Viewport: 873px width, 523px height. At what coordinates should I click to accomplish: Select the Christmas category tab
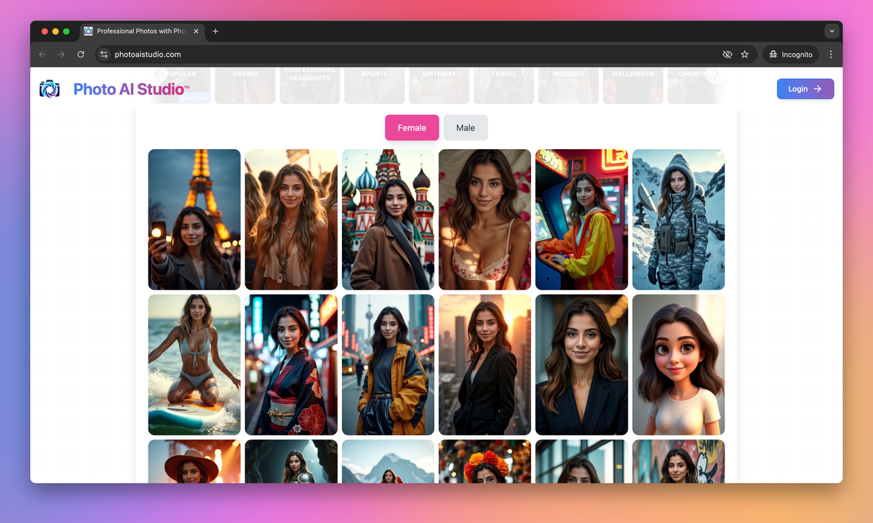pyautogui.click(x=695, y=85)
